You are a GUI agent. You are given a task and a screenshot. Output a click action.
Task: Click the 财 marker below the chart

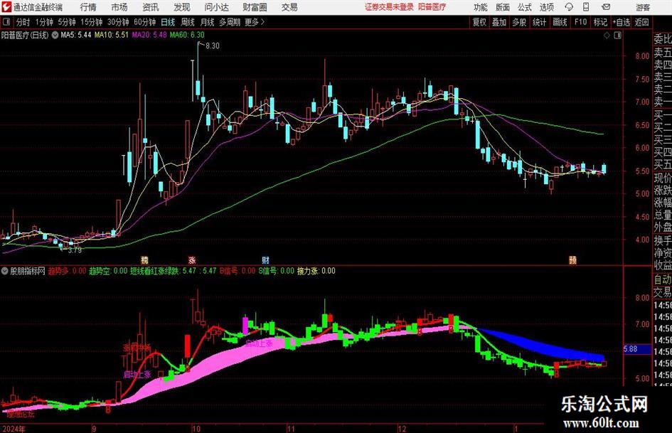point(266,260)
